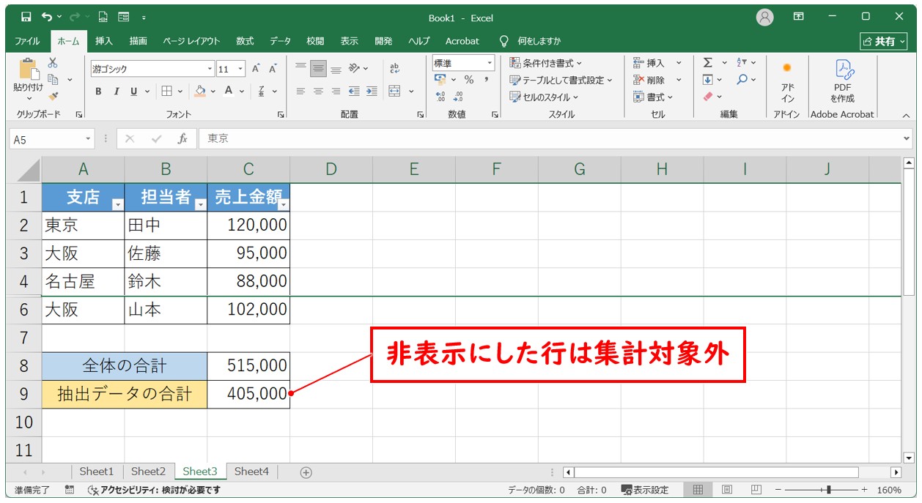
Task: Open the 売上金額 column filter dropdown
Action: 283,205
